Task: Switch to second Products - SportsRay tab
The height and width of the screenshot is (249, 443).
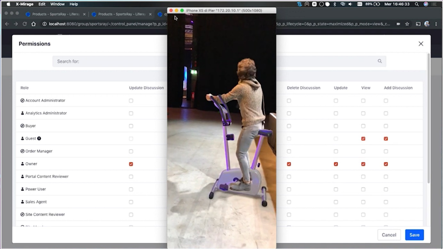Action: [122, 14]
